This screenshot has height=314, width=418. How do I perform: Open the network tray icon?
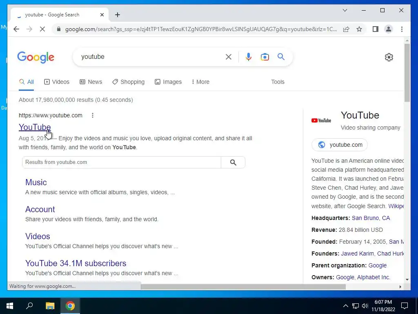click(x=356, y=306)
